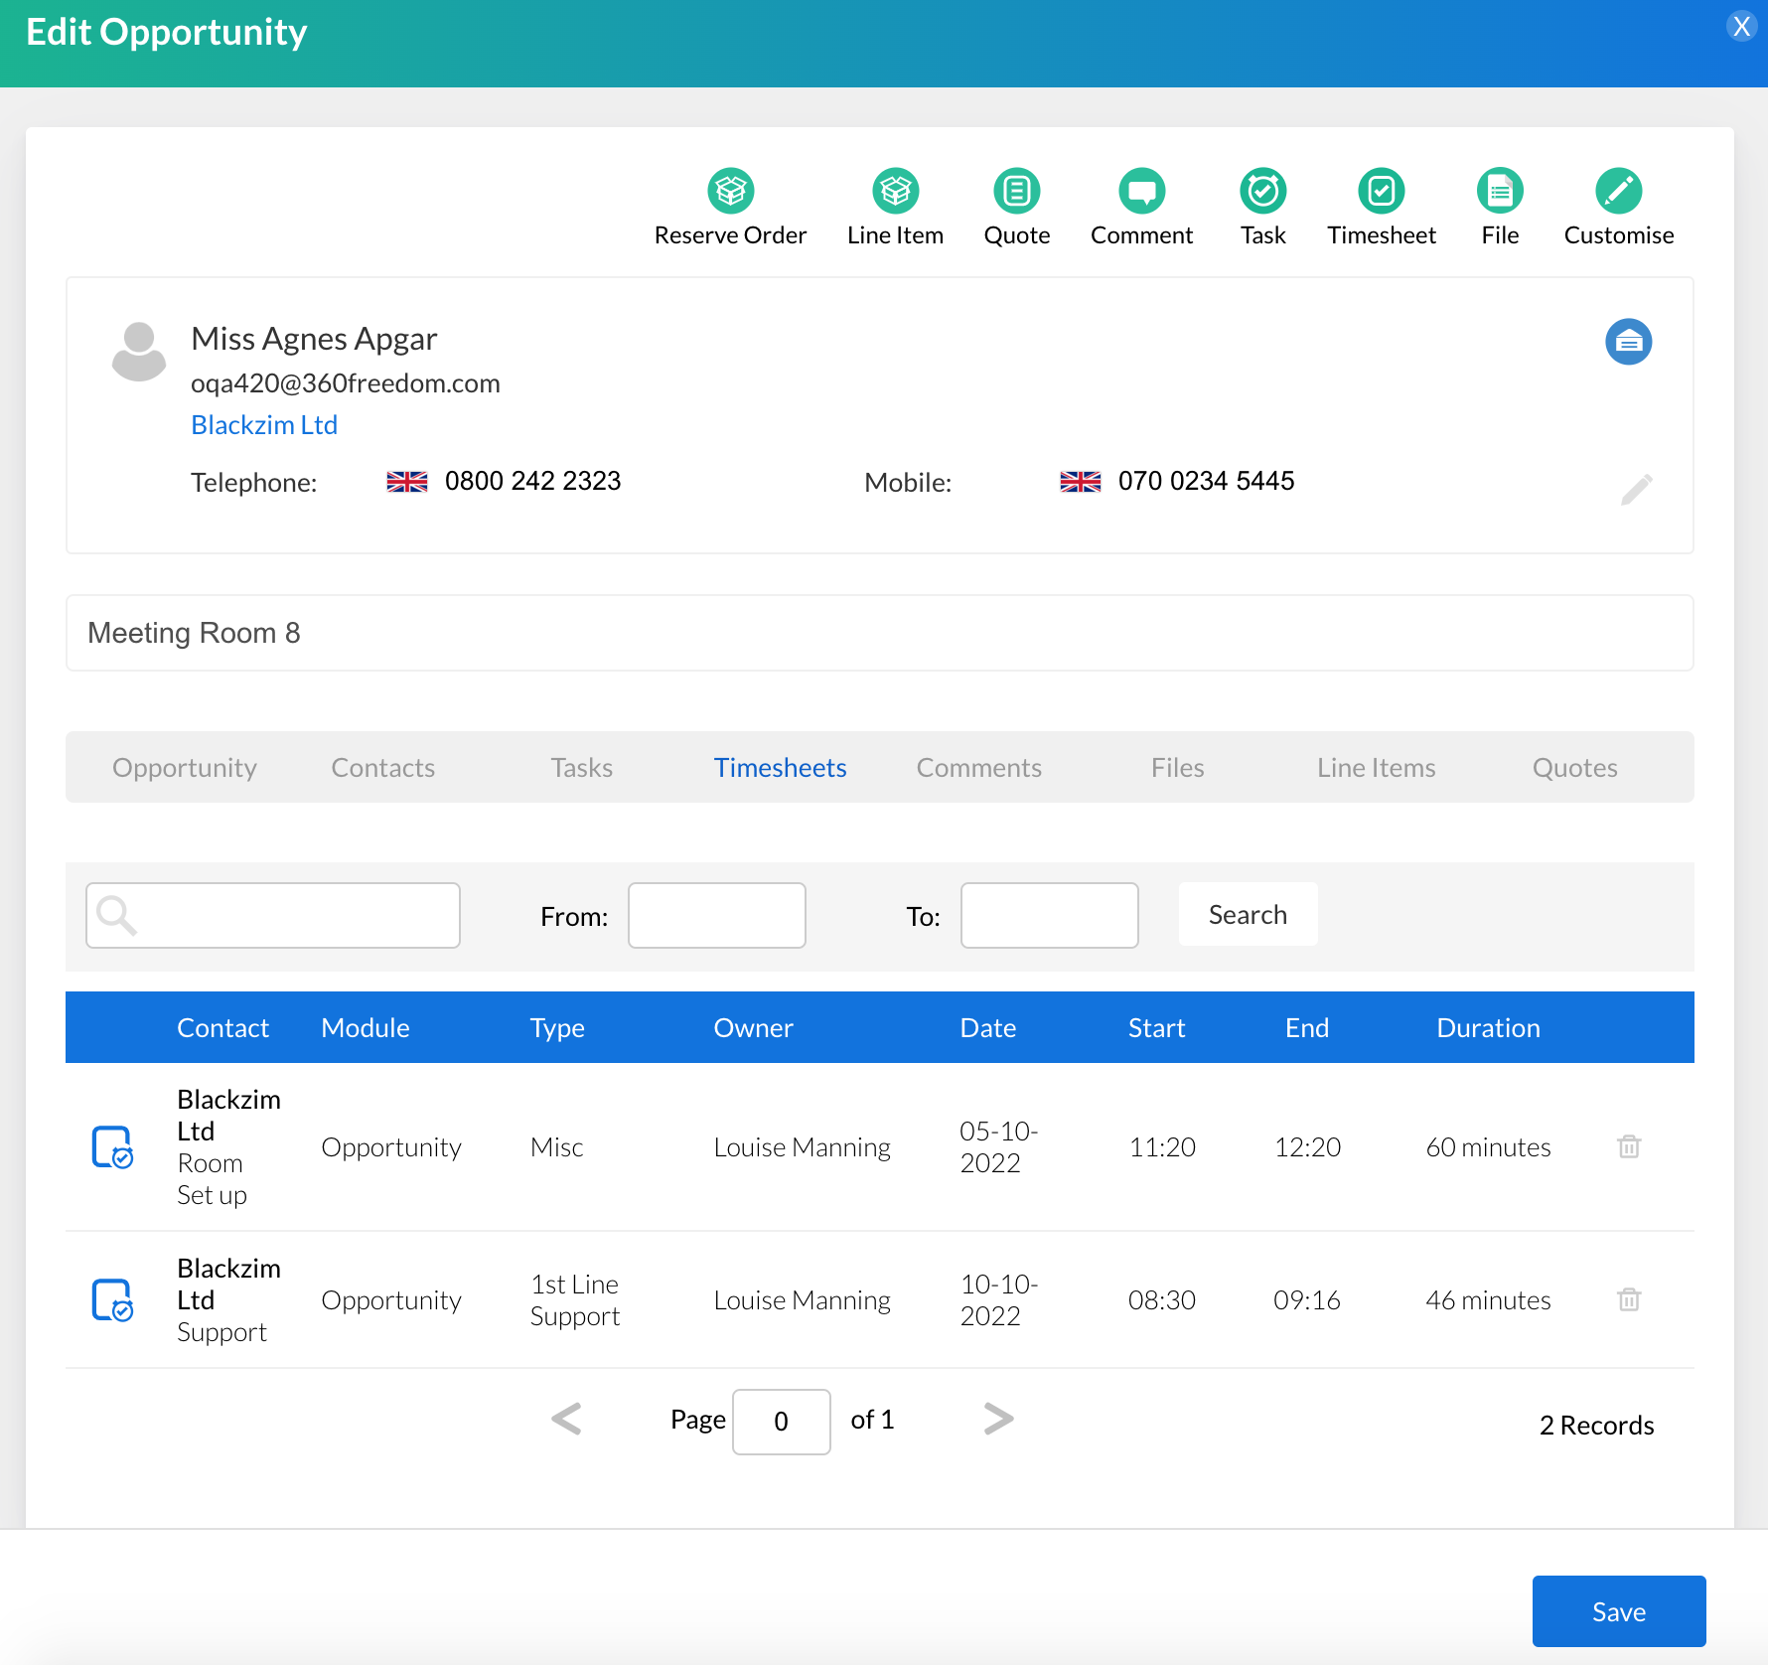The image size is (1768, 1665).
Task: Switch to the Line Items tab
Action: pos(1376,768)
